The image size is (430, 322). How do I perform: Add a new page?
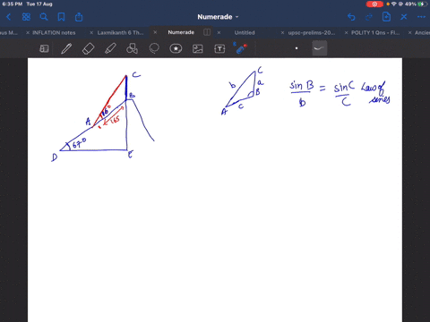tap(386, 17)
